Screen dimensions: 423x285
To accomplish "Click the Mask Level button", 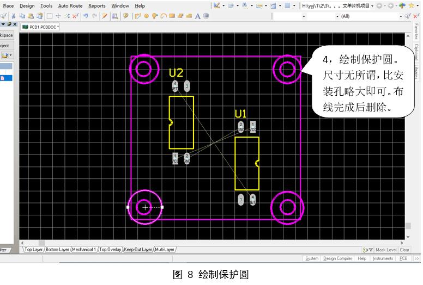I will click(x=386, y=250).
